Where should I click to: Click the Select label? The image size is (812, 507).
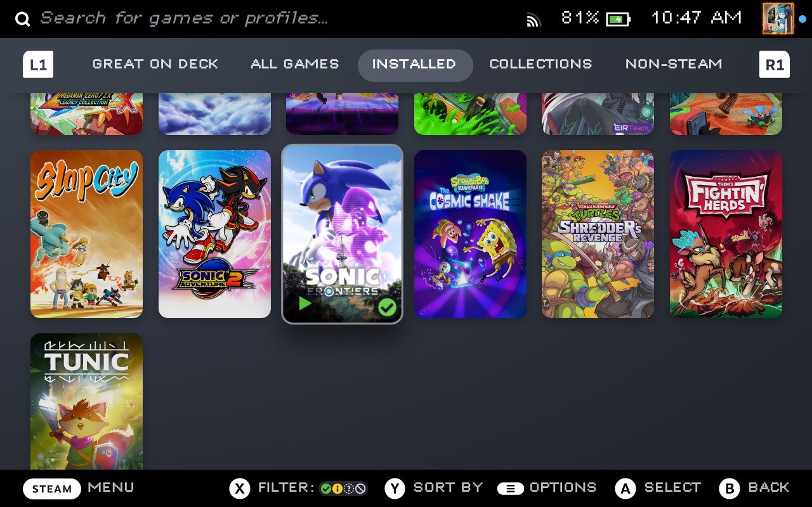tap(673, 487)
